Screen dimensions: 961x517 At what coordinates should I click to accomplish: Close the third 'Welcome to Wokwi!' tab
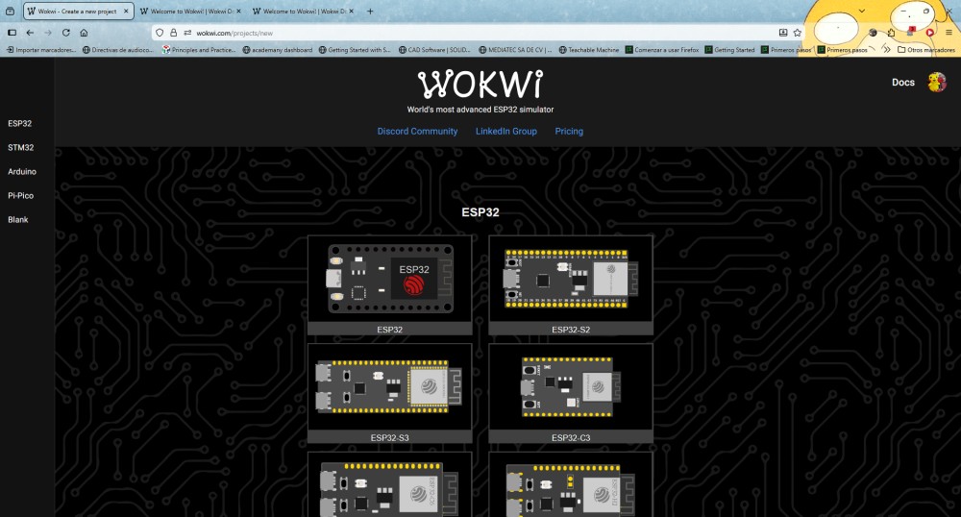[x=351, y=11]
